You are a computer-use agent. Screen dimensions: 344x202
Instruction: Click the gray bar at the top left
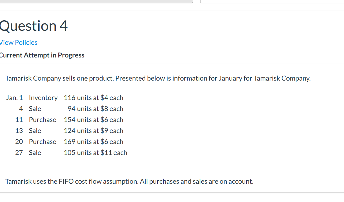[96, 1]
